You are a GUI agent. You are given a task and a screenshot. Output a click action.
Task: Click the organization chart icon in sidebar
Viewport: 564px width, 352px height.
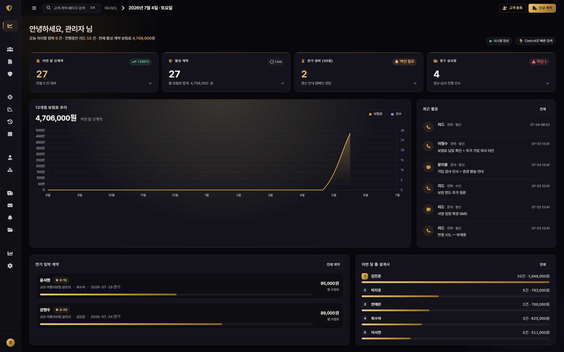tap(10, 170)
